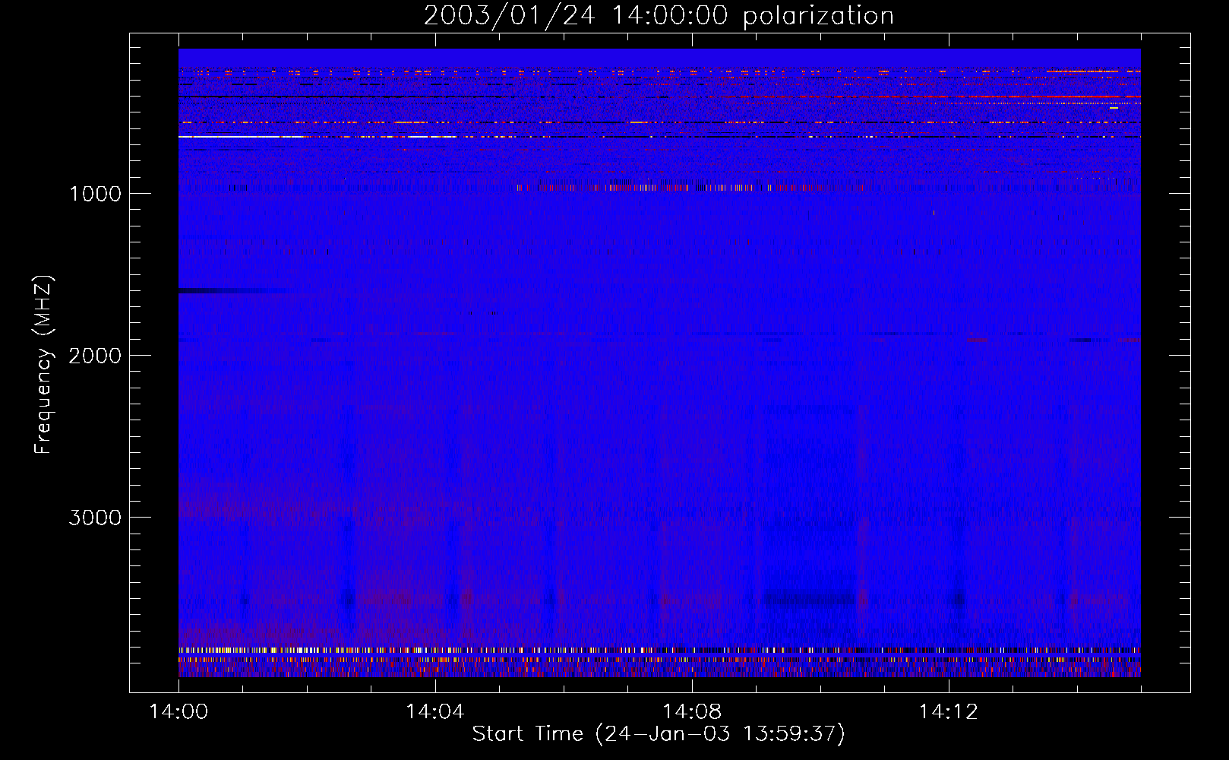
Task: Click the "14:08" time tick label
Action: coord(691,712)
